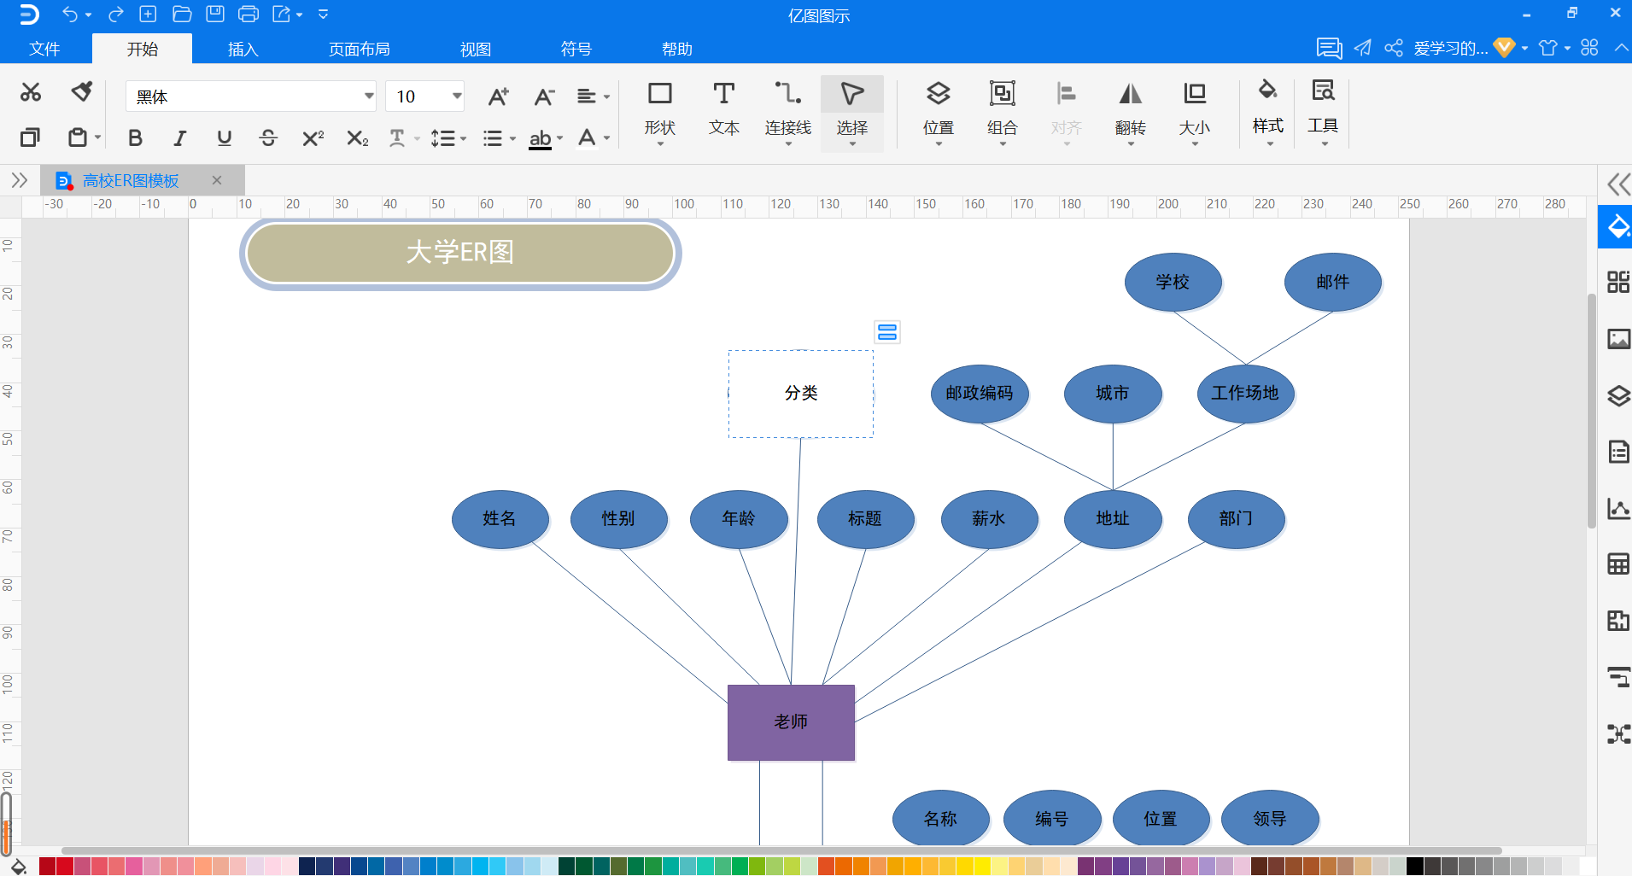Click the 大学ER图 title shape
1632x876 pixels.
tap(460, 254)
